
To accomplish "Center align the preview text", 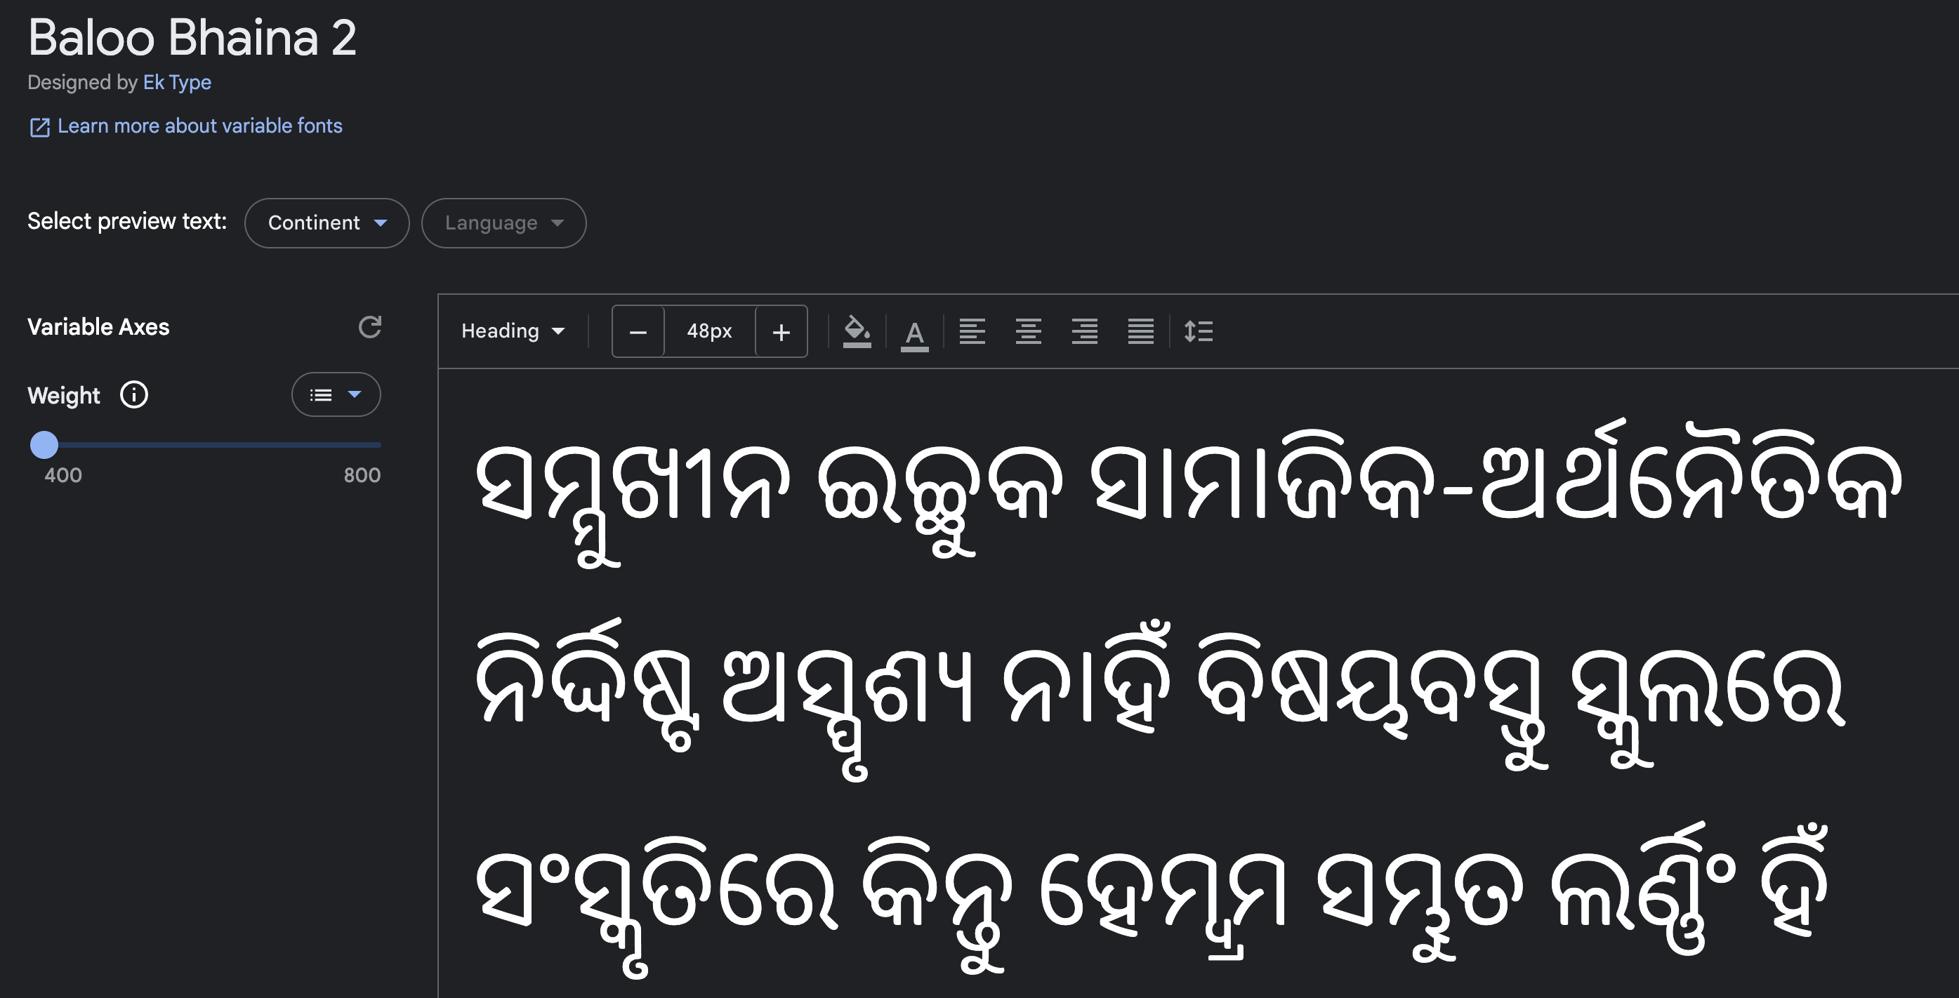I will click(x=1029, y=331).
